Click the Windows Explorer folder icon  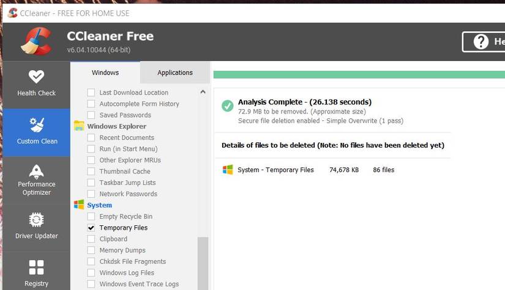click(x=79, y=126)
